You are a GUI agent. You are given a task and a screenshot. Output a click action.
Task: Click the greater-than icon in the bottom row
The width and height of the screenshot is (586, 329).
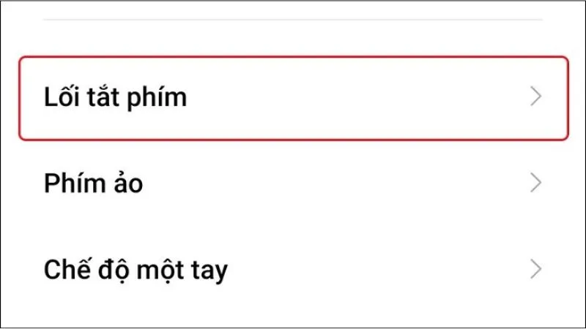536,268
